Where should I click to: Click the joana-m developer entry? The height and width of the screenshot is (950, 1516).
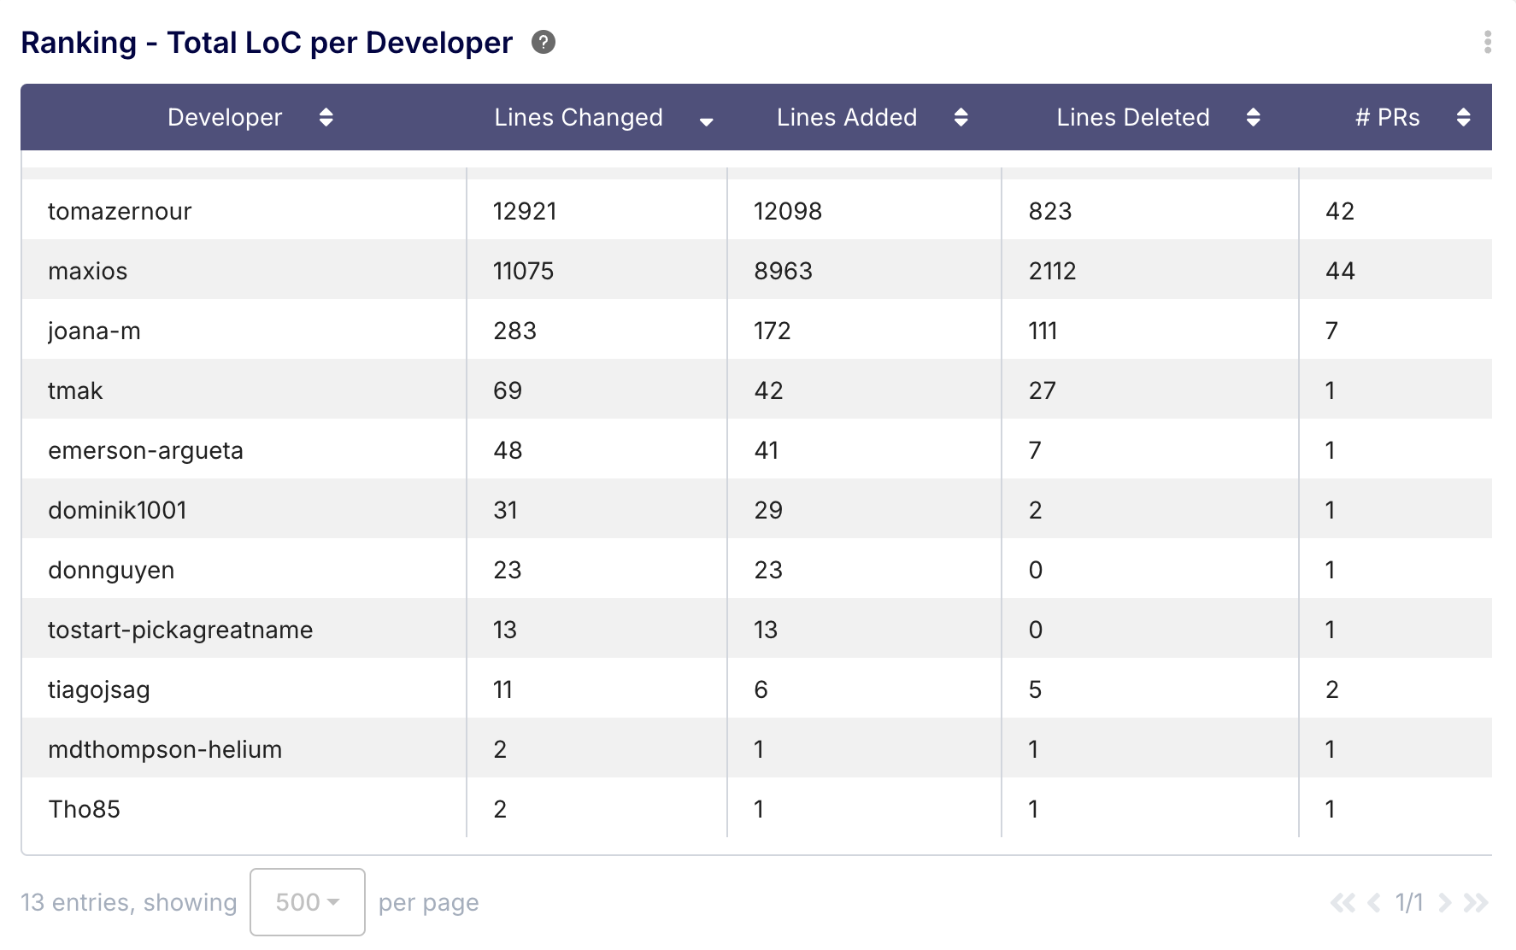click(x=94, y=331)
